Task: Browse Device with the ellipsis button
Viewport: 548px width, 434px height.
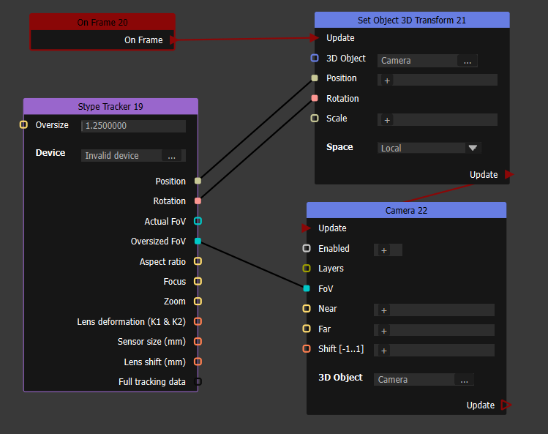Action: [x=171, y=156]
